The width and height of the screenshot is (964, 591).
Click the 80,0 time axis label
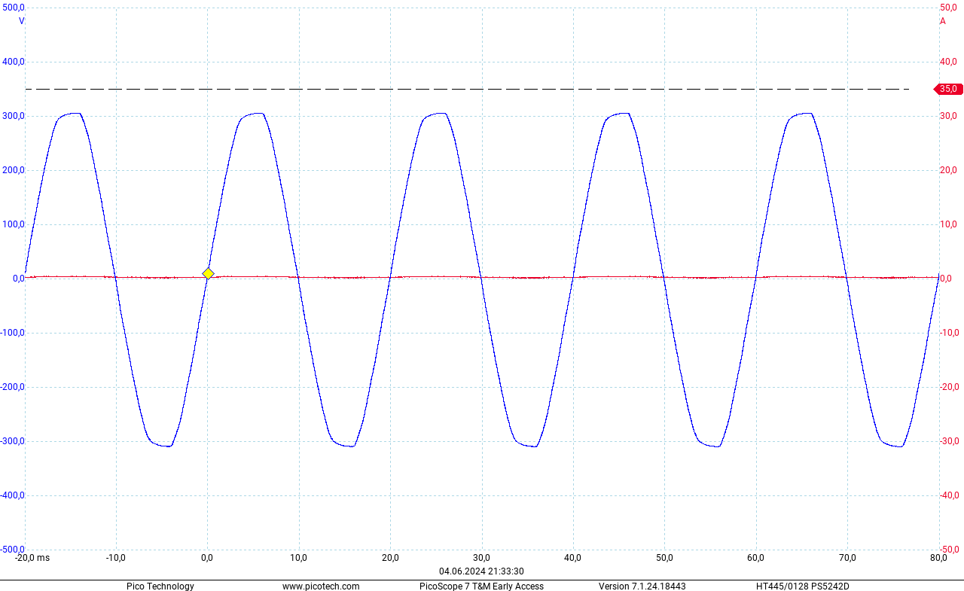point(938,558)
